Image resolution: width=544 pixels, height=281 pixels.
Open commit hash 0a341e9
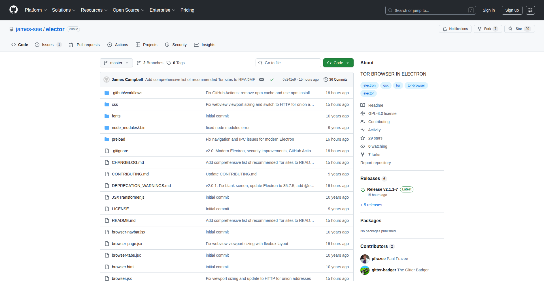289,80
